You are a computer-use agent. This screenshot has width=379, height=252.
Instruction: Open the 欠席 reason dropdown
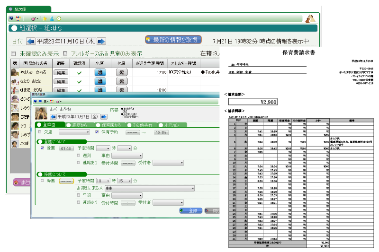(74, 132)
